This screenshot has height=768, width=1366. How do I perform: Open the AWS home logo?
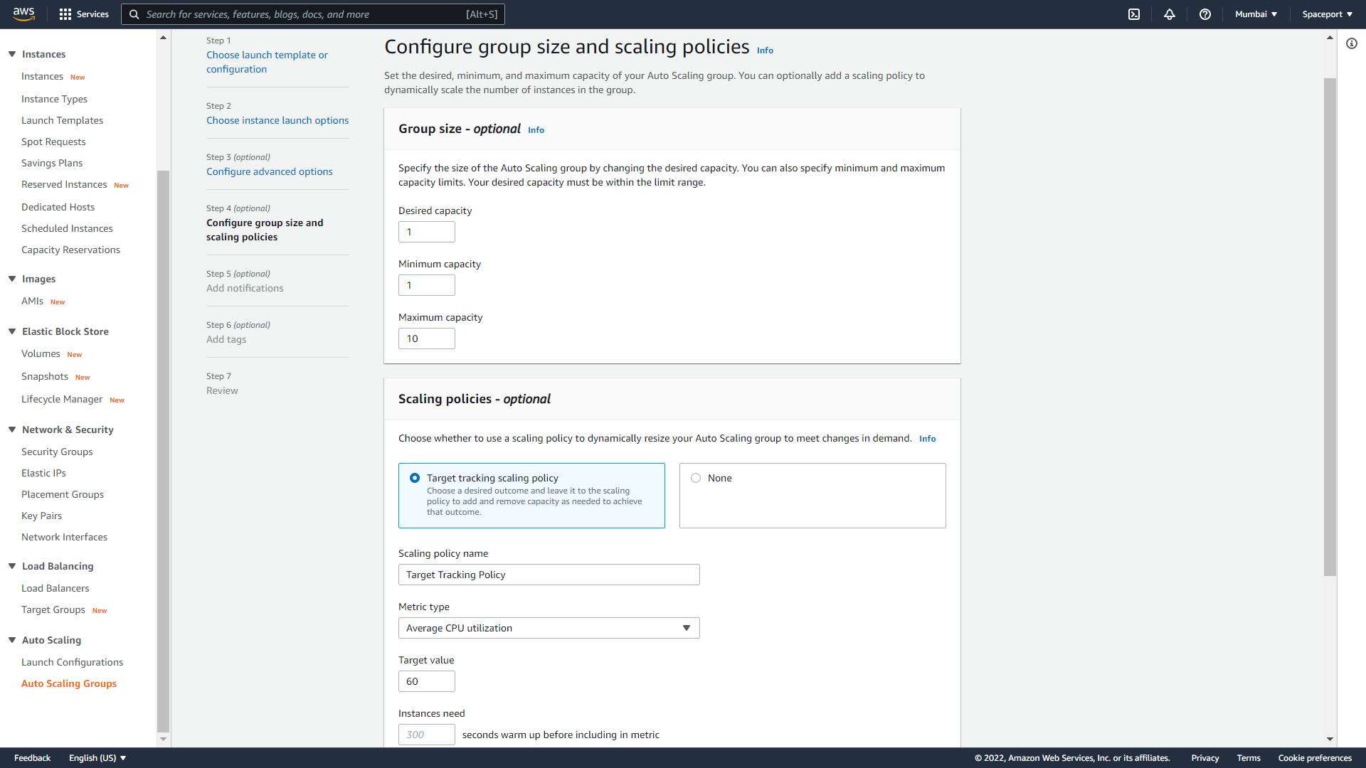click(24, 14)
